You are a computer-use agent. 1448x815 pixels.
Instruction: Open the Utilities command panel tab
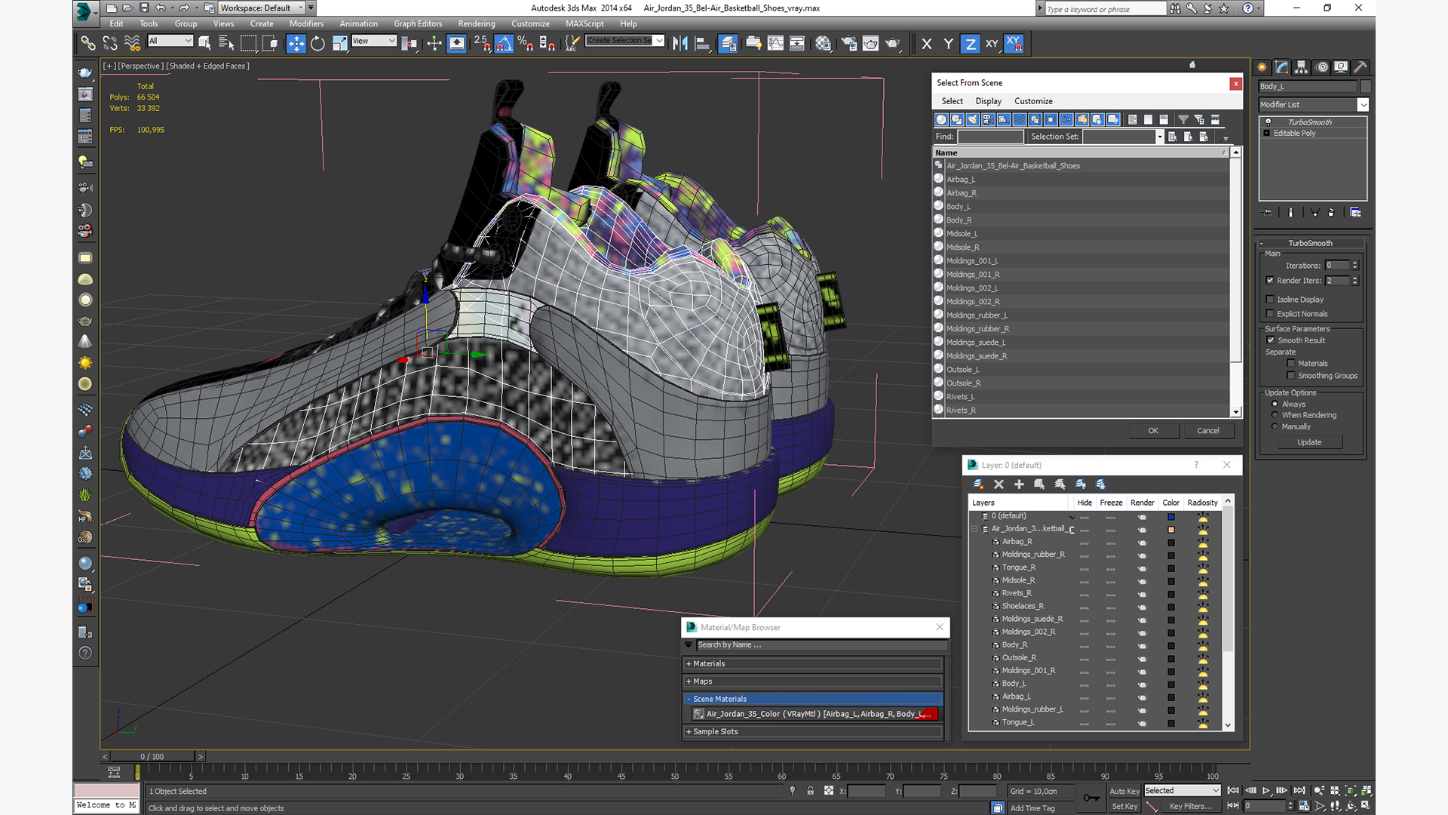point(1361,67)
